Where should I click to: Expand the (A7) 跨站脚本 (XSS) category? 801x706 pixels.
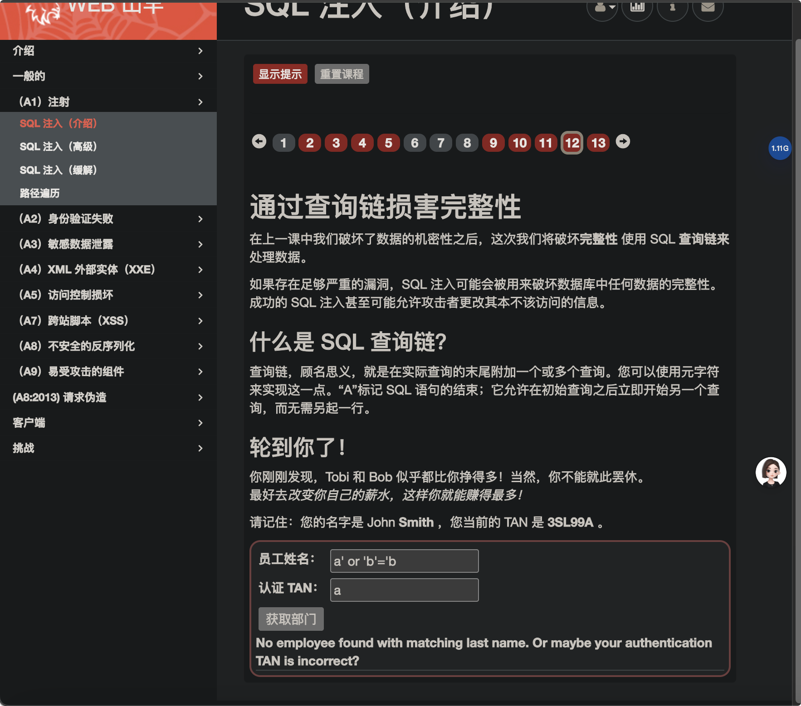pyautogui.click(x=108, y=321)
